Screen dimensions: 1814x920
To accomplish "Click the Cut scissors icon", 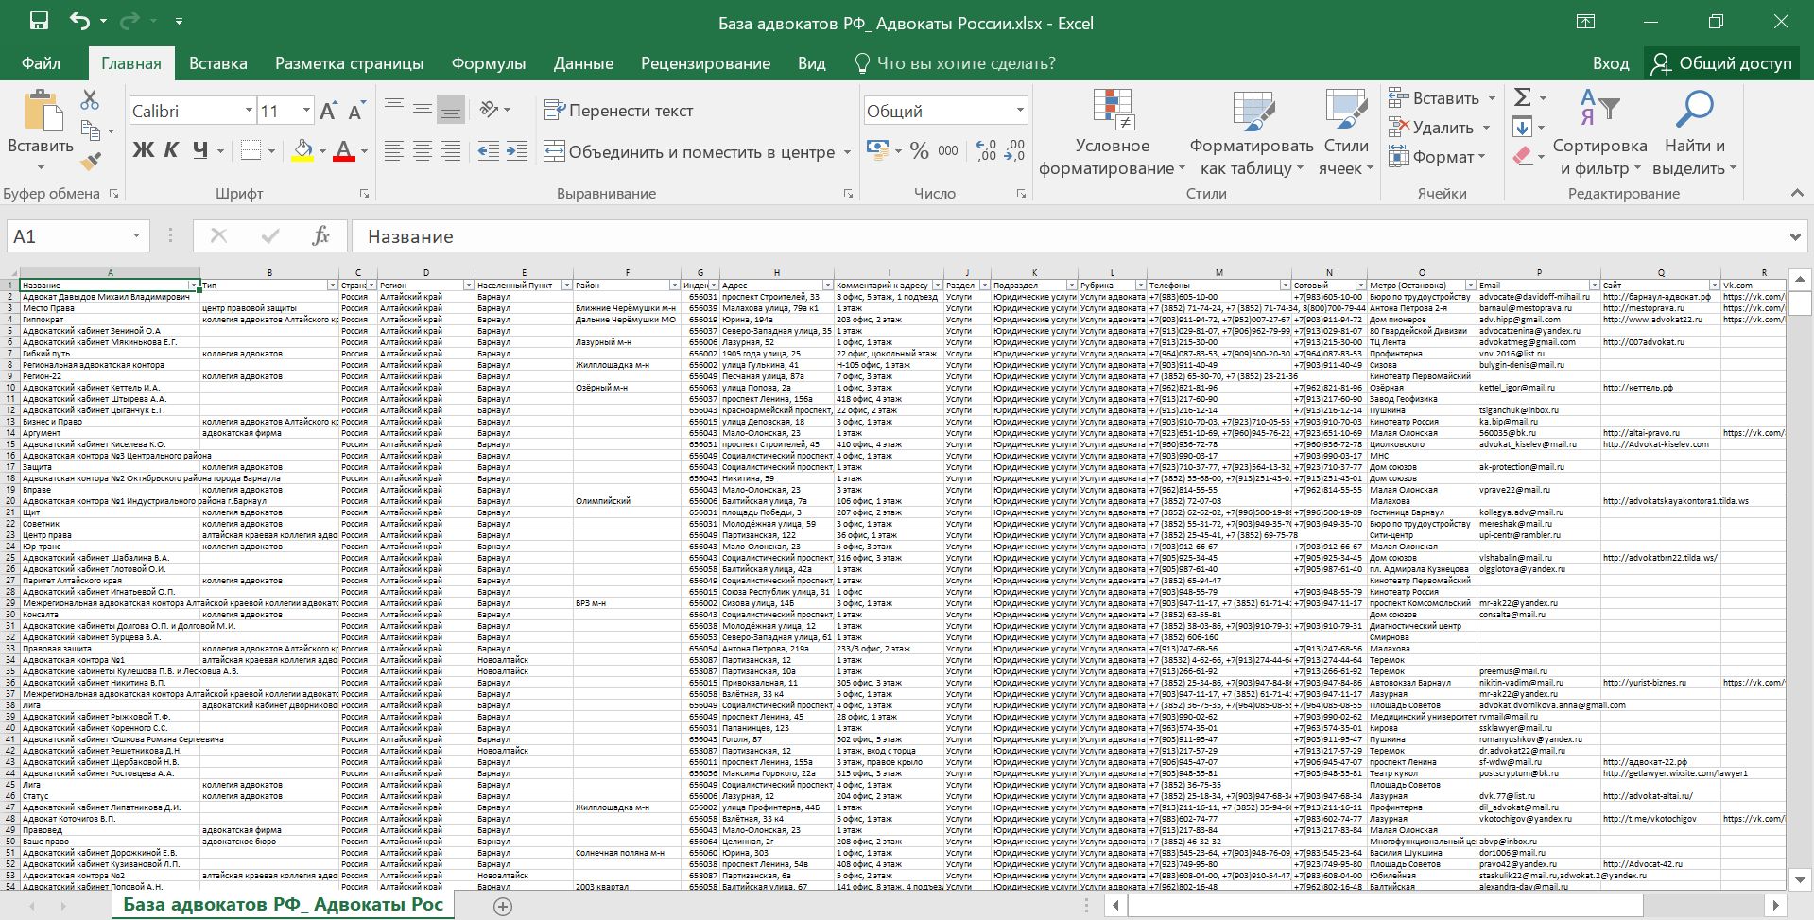I will [90, 99].
